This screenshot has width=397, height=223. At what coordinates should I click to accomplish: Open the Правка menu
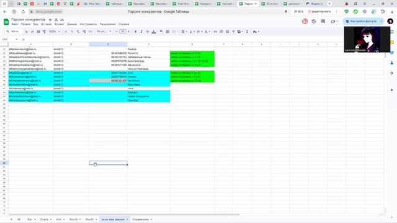point(25,24)
